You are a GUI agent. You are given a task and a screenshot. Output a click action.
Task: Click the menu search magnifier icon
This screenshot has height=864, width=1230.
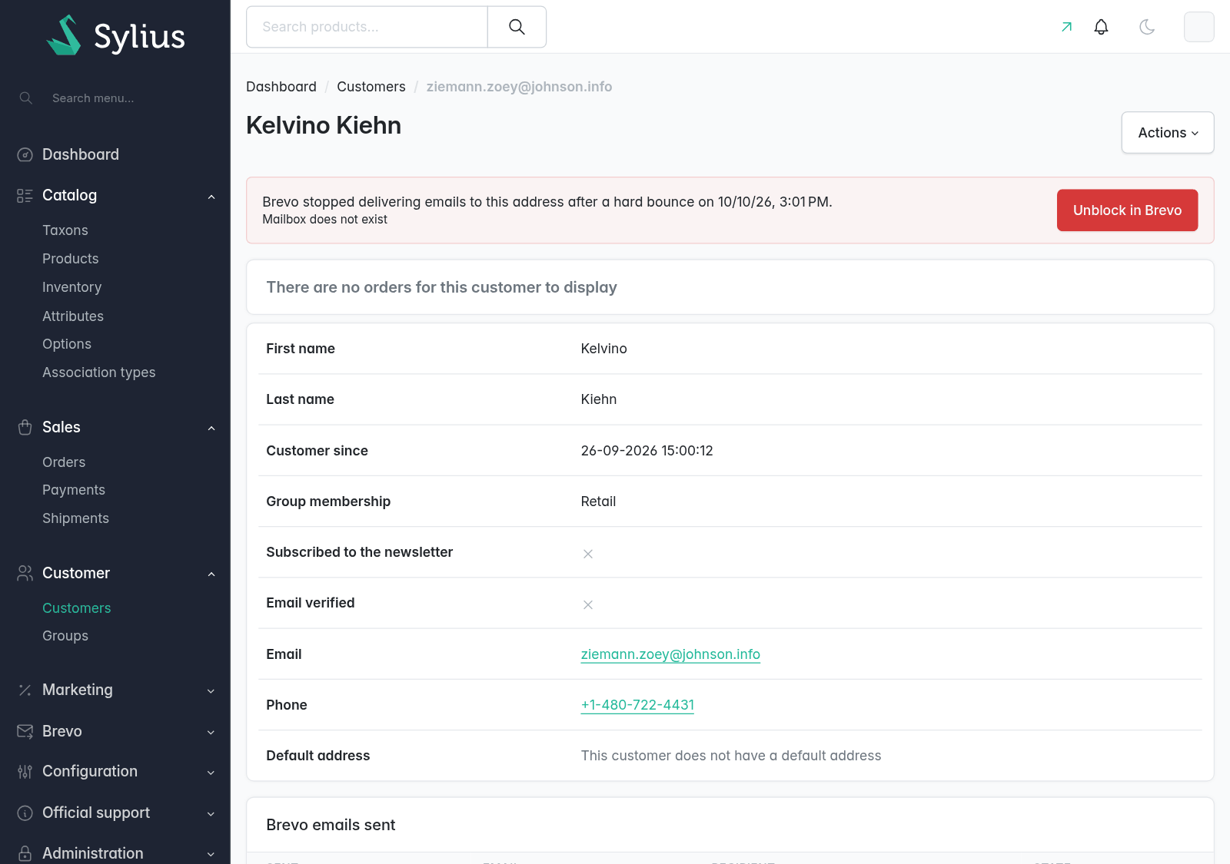pyautogui.click(x=26, y=98)
